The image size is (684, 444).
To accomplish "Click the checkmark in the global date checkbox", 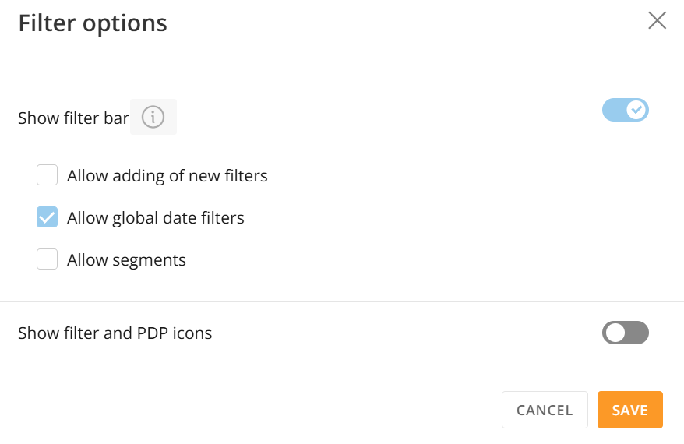I will point(48,217).
